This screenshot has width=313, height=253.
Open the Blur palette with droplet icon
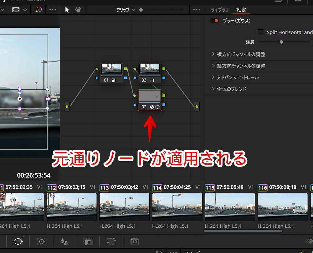[64, 241]
